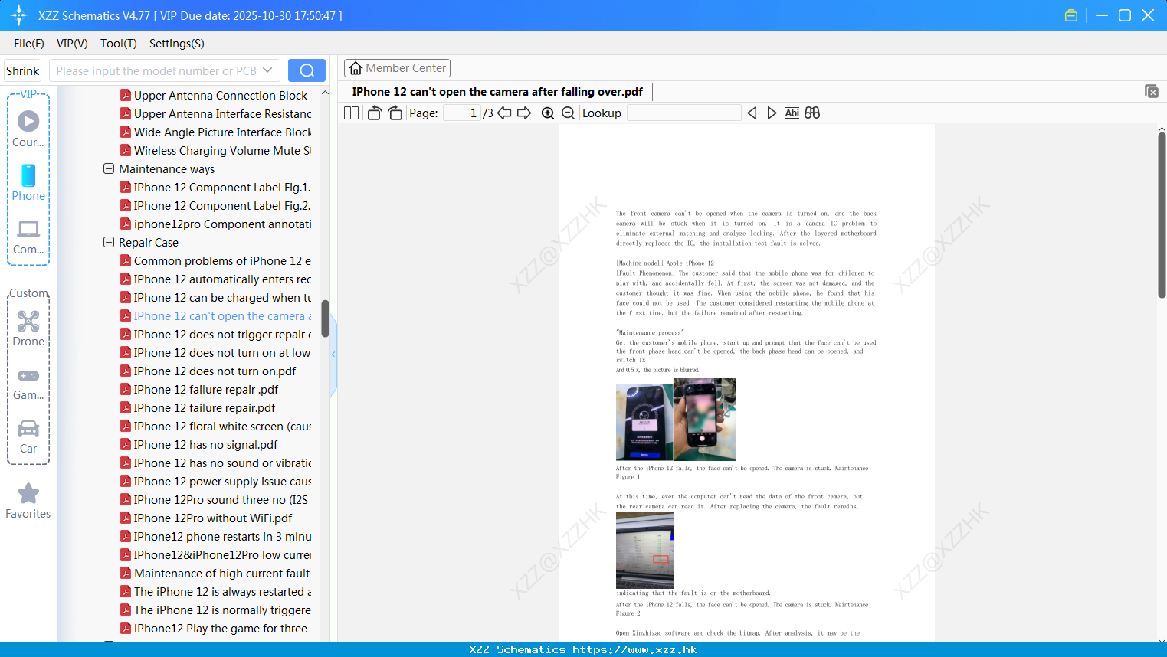Open iPhone12 Play the game for three file
This screenshot has width=1167, height=657.
click(214, 628)
